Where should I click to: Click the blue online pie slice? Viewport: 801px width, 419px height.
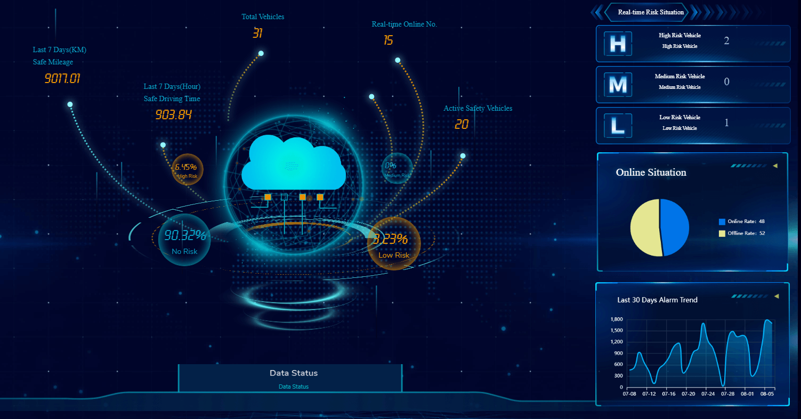(675, 226)
